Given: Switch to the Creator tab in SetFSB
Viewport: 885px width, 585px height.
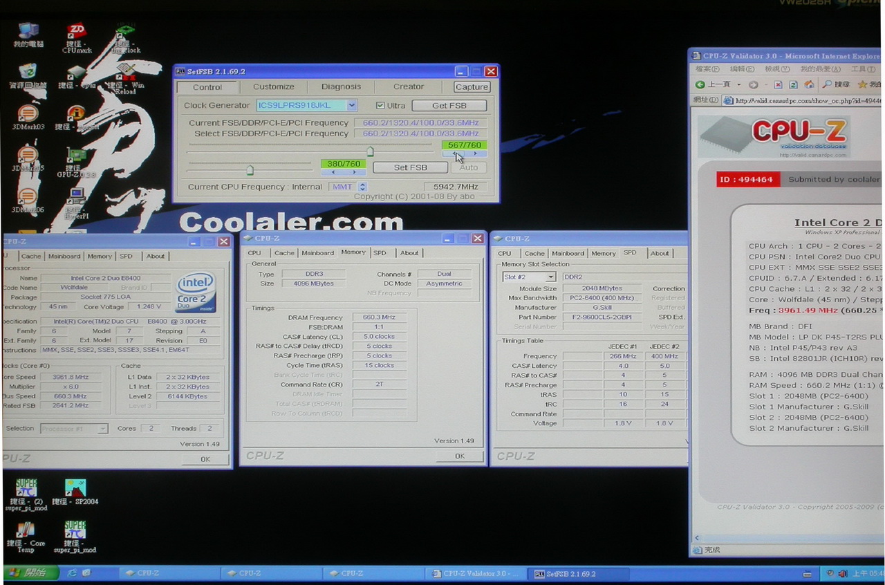Looking at the screenshot, I should (409, 86).
